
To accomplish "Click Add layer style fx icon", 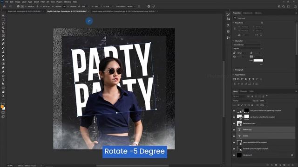I will click(272, 165).
